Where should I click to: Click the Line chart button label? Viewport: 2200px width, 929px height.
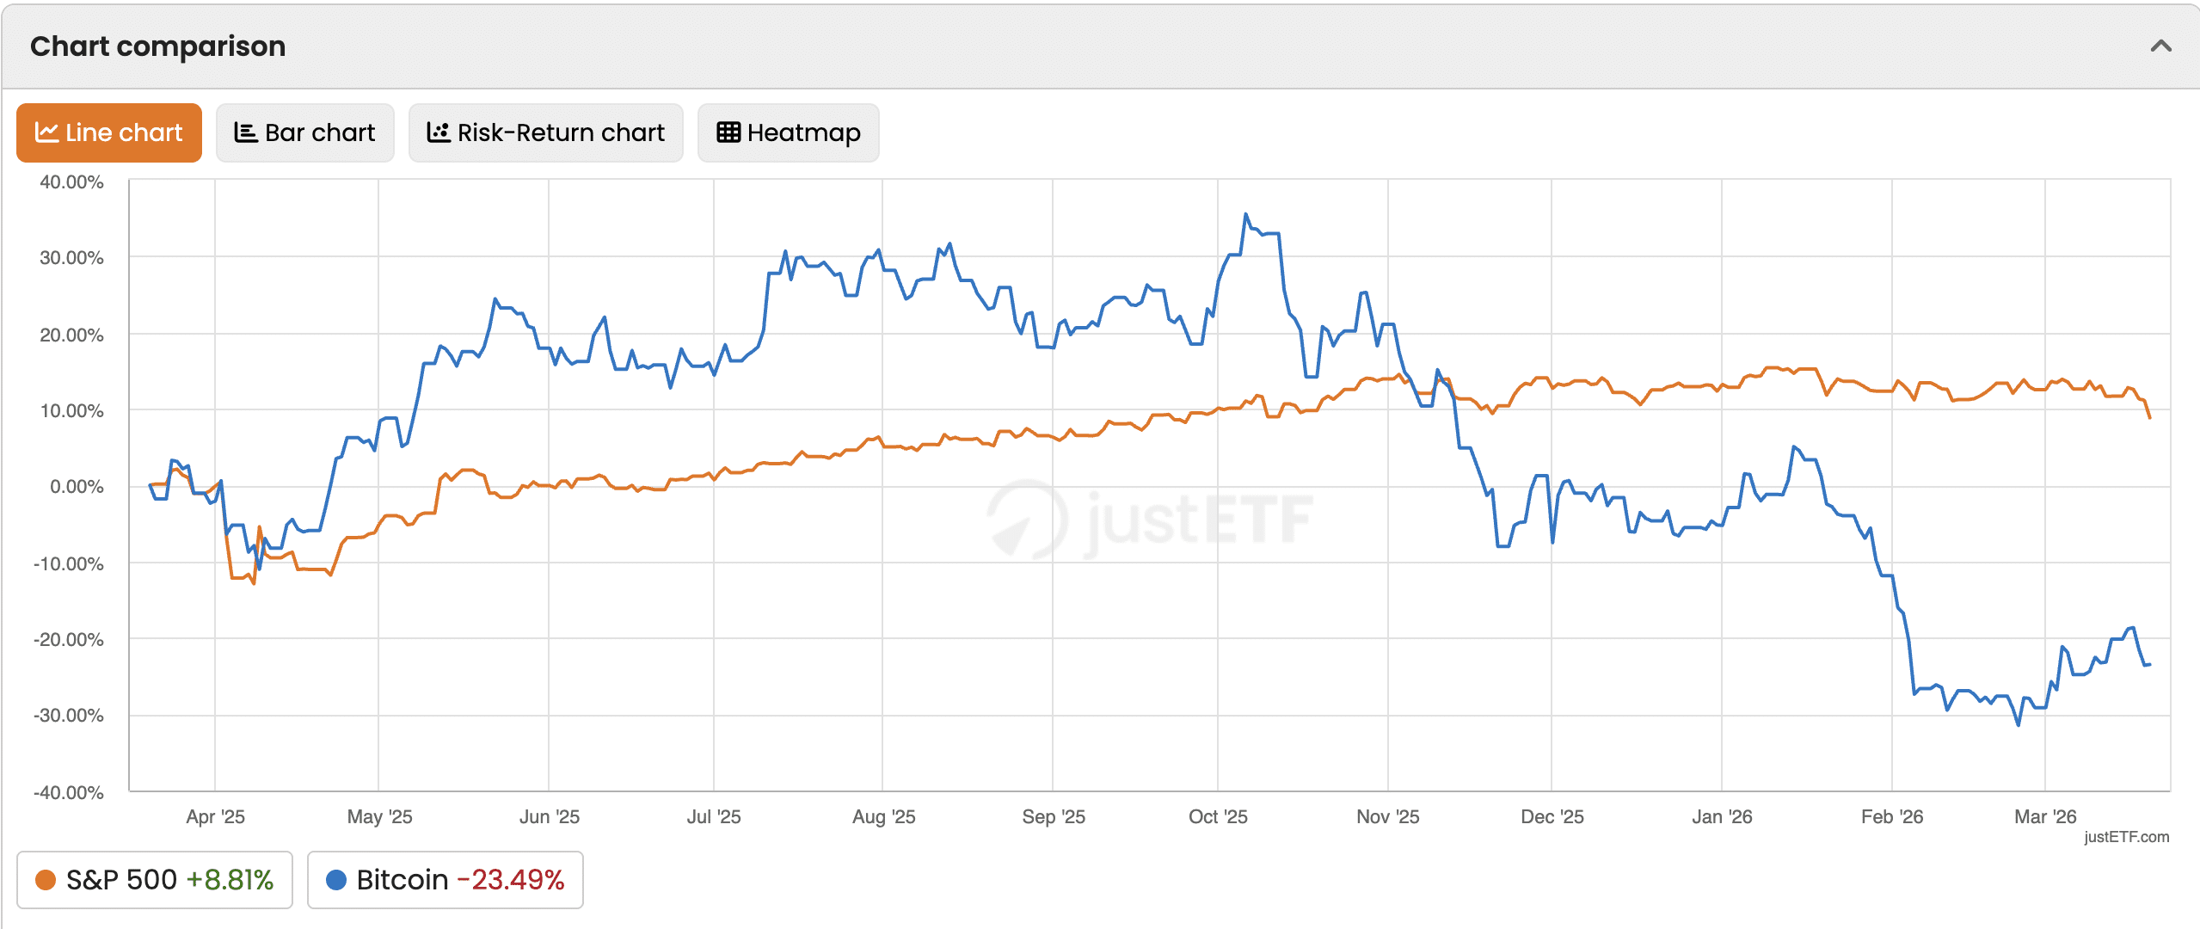[124, 132]
